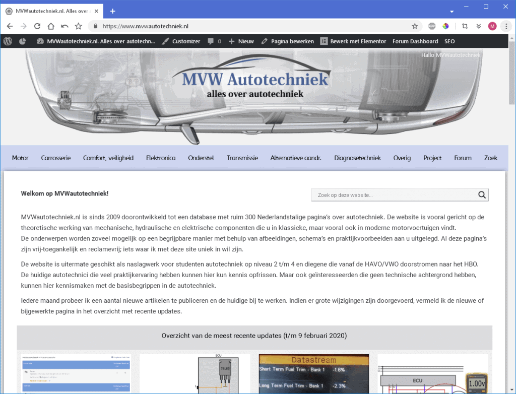Reload the current page
This screenshot has width=516, height=394.
pos(37,26)
